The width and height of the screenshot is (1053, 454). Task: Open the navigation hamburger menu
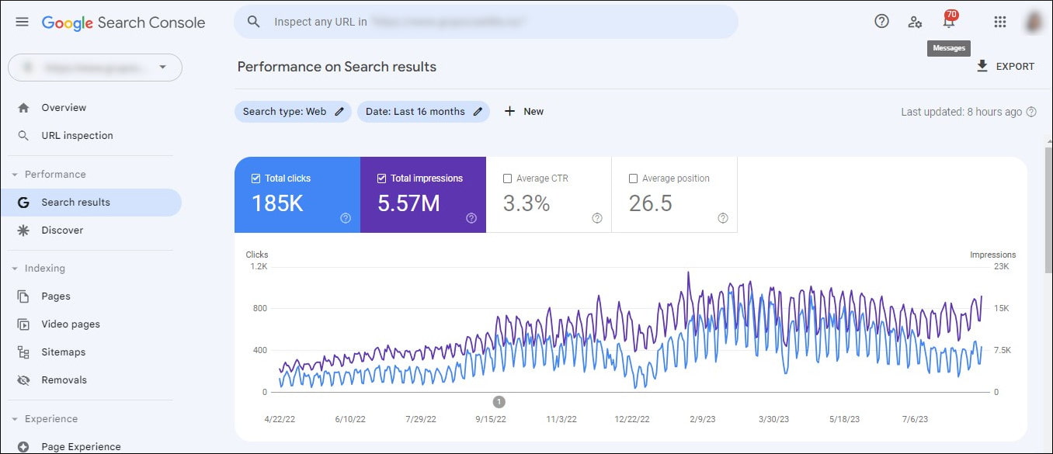(22, 21)
